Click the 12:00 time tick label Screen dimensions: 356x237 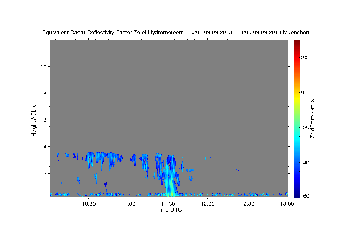[x=208, y=204]
